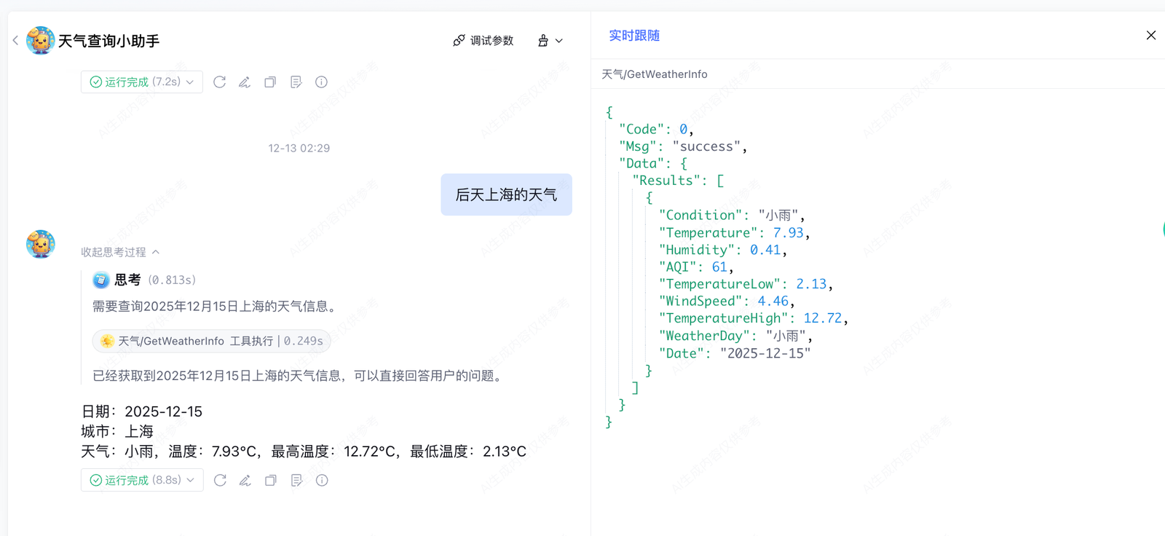This screenshot has height=536, width=1165.
Task: Regenerate the answer in the 8.8s row
Action: [220, 481]
